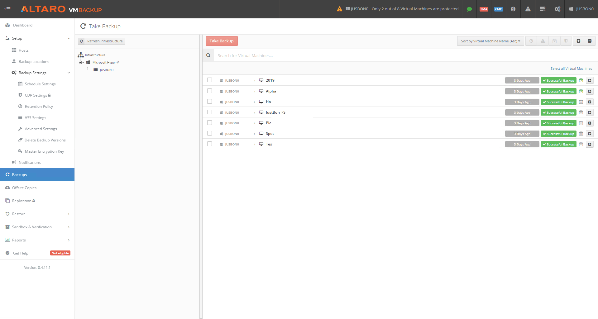
Task: Click the schedule calendar icon for Ho
Action: [581, 102]
